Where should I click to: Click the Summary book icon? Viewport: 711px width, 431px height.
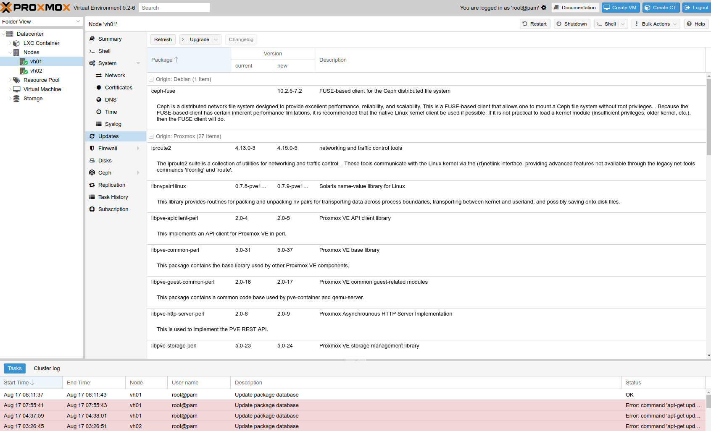(x=92, y=39)
